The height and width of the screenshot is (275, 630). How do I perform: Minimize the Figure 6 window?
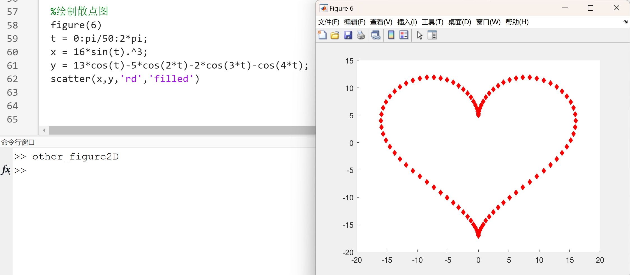point(565,8)
